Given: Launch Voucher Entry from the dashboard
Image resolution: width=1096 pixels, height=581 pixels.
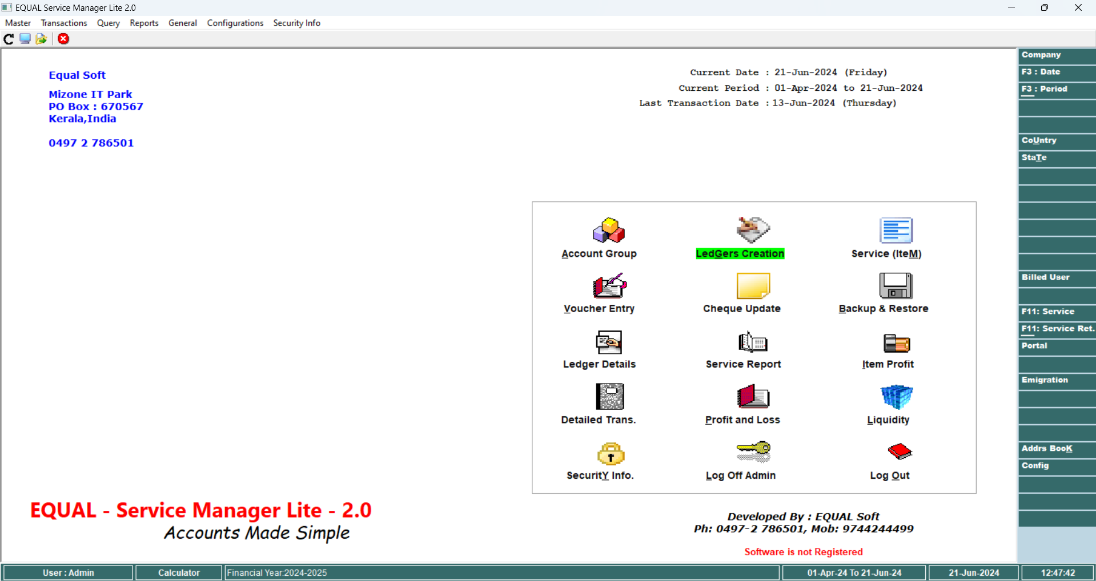Looking at the screenshot, I should click(x=609, y=286).
